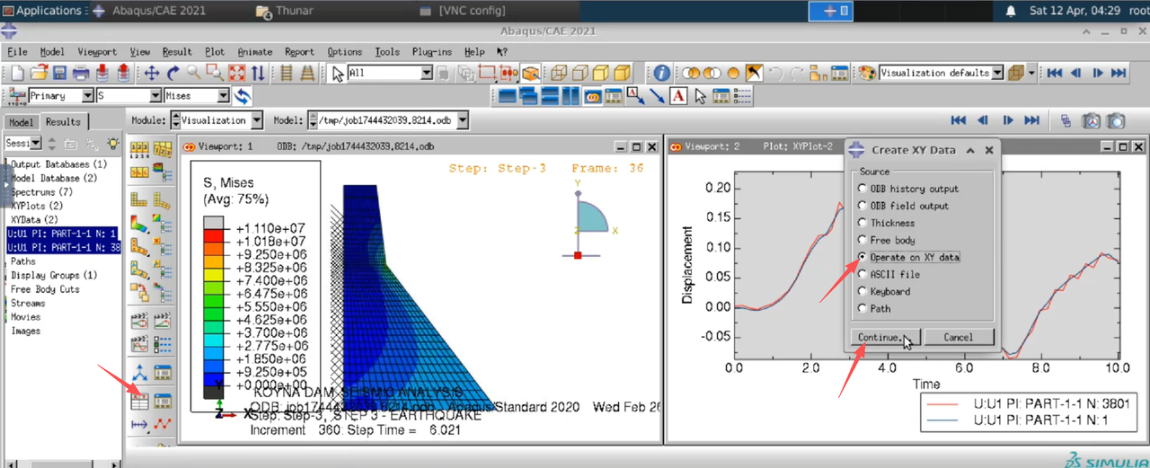This screenshot has height=468, width=1150.
Task: Open the Plug-ins menu
Action: (x=434, y=51)
